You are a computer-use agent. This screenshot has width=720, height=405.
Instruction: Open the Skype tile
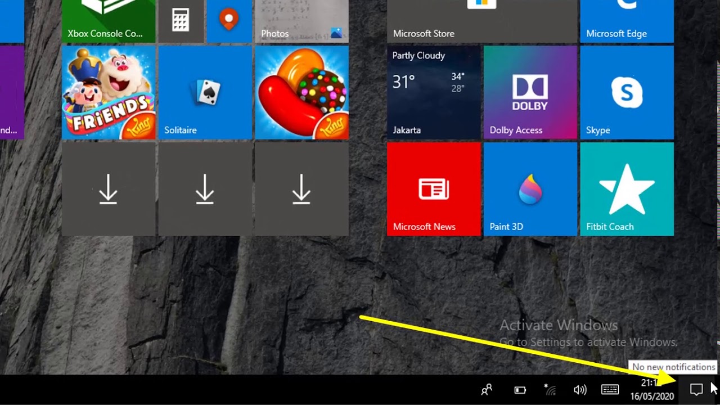[627, 92]
